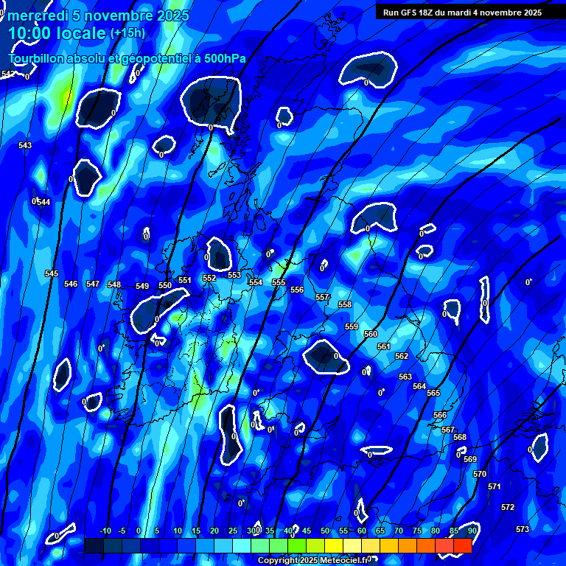Screen dimensions: 566x566
Task: Click the red swatch at scale end
Action: point(462,545)
